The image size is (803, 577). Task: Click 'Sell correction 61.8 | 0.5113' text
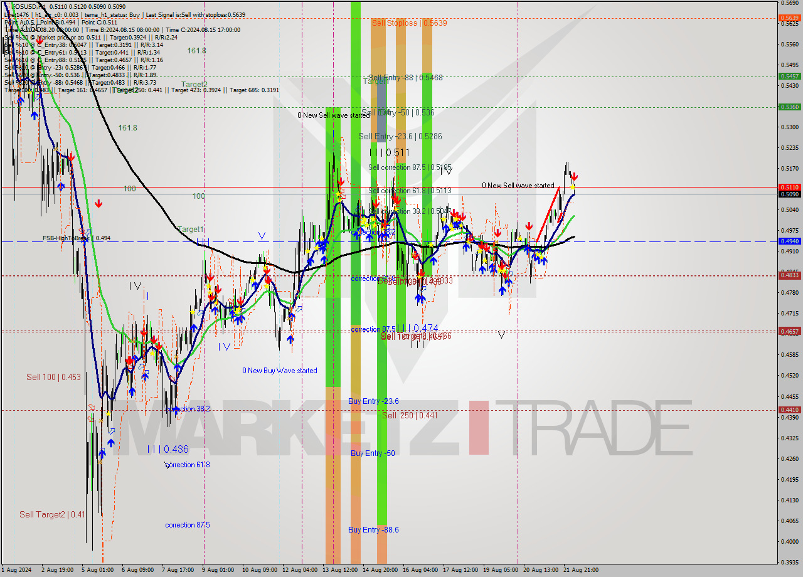pyautogui.click(x=410, y=191)
